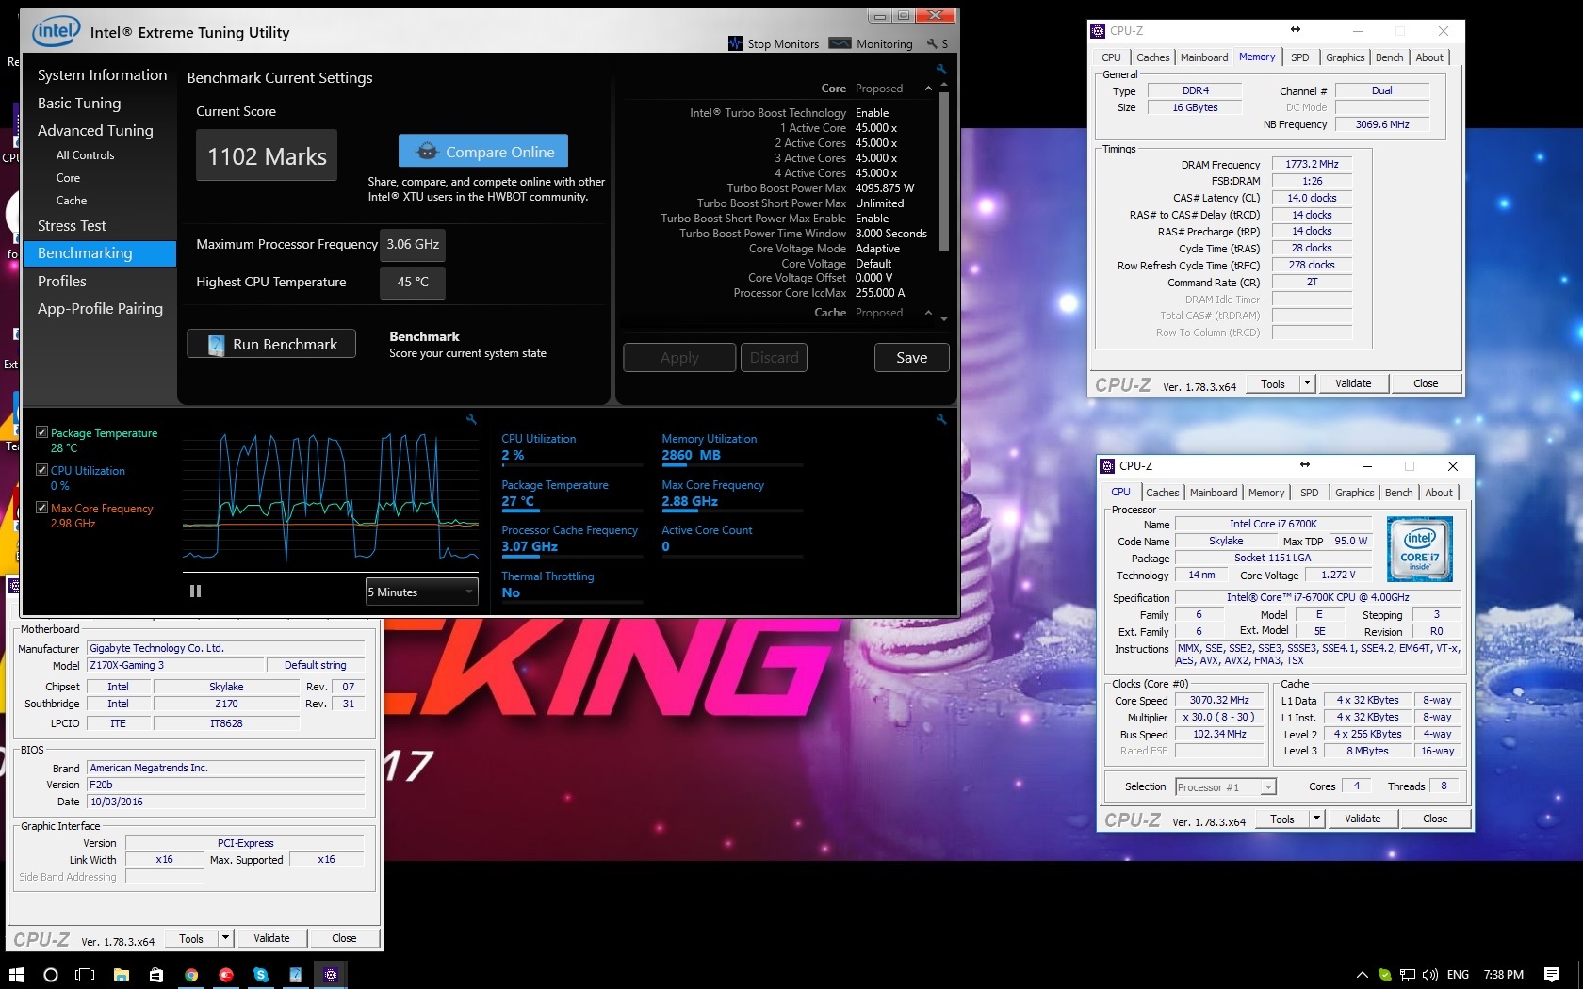Open File Explorer from the taskbar
Viewport: 1583px width, 989px height.
point(121,975)
